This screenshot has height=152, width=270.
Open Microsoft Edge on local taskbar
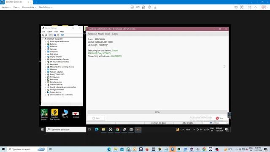(x=109, y=149)
